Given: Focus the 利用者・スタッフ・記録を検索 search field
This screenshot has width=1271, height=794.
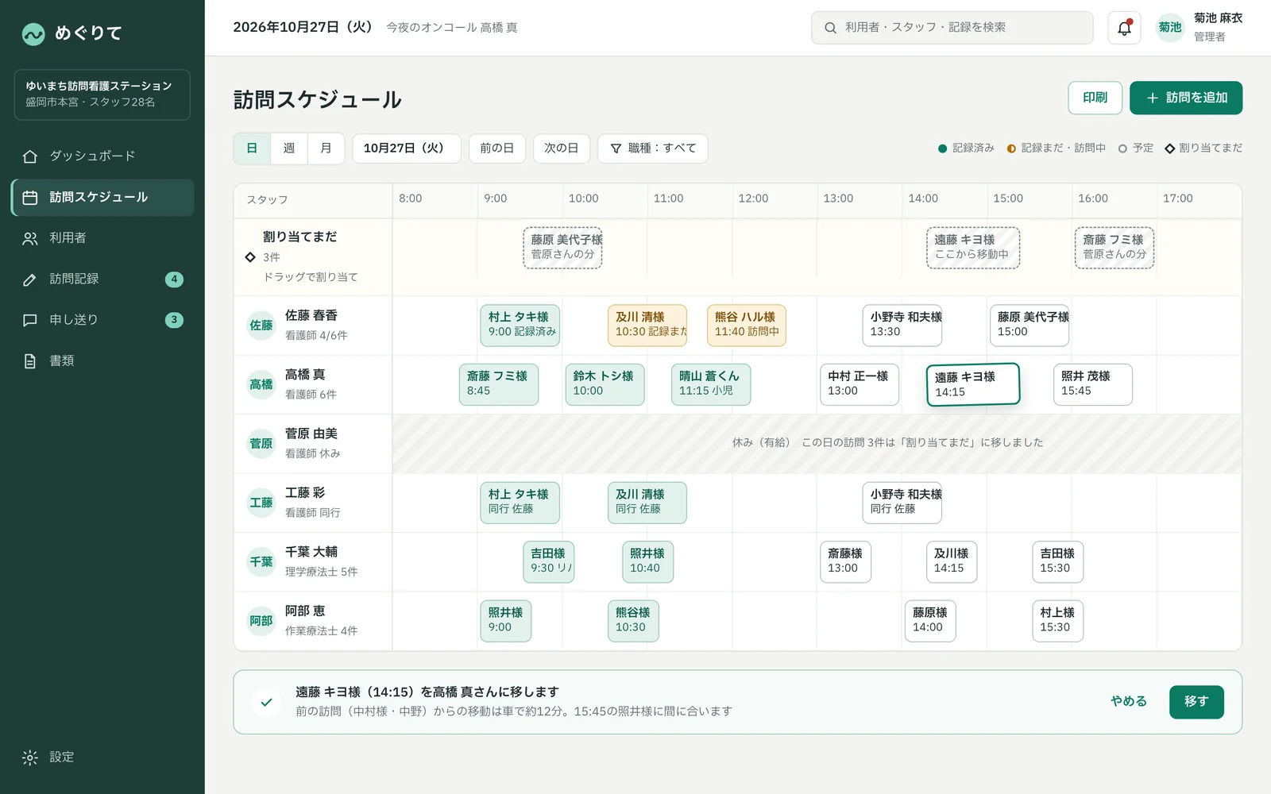Looking at the screenshot, I should coord(952,28).
